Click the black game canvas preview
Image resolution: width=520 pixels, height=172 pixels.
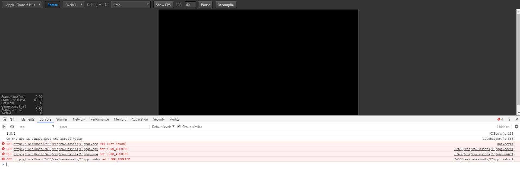258,62
